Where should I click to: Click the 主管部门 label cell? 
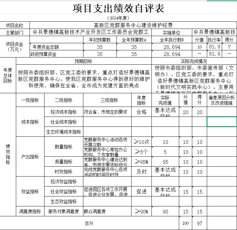[x=15, y=32]
